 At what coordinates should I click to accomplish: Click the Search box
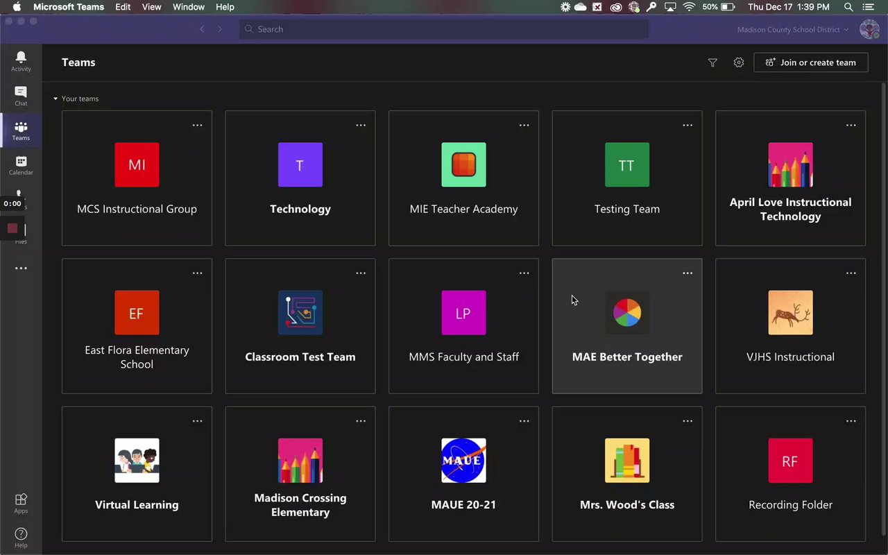coord(444,29)
